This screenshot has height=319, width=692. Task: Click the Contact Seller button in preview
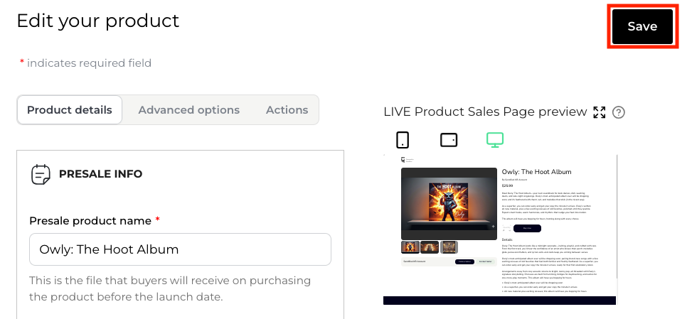[x=486, y=261]
